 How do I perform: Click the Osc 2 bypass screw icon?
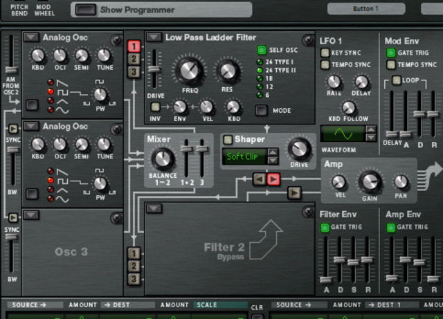tap(116, 129)
